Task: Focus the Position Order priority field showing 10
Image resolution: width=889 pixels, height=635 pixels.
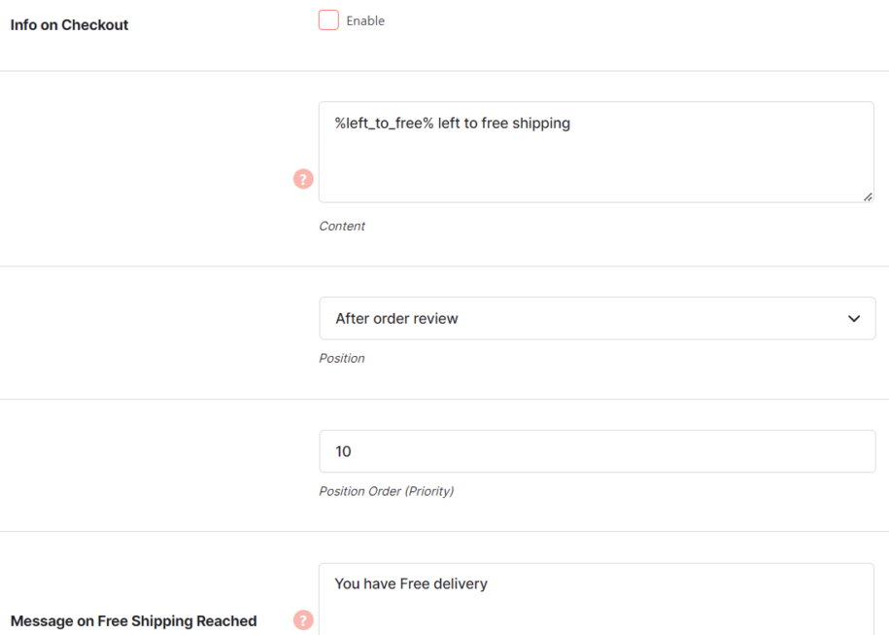Action: pos(597,451)
